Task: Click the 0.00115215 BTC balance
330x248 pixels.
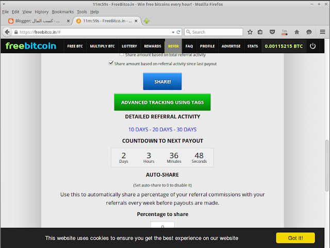Action: pyautogui.click(x=284, y=46)
